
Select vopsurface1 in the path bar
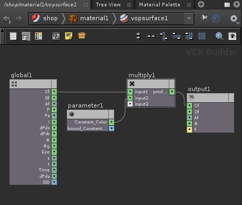click(144, 19)
